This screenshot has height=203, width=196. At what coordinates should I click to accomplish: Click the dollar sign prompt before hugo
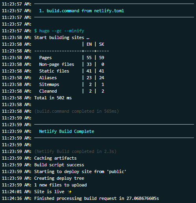35,31
